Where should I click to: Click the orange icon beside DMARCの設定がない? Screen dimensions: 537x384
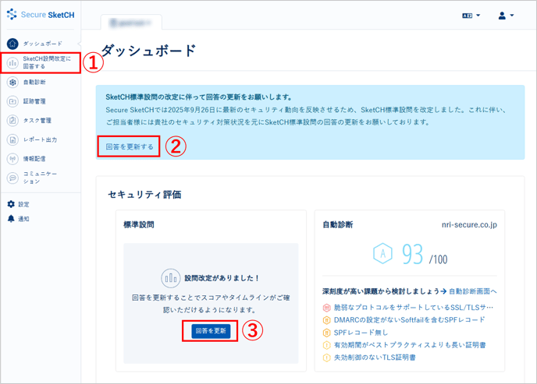327,320
